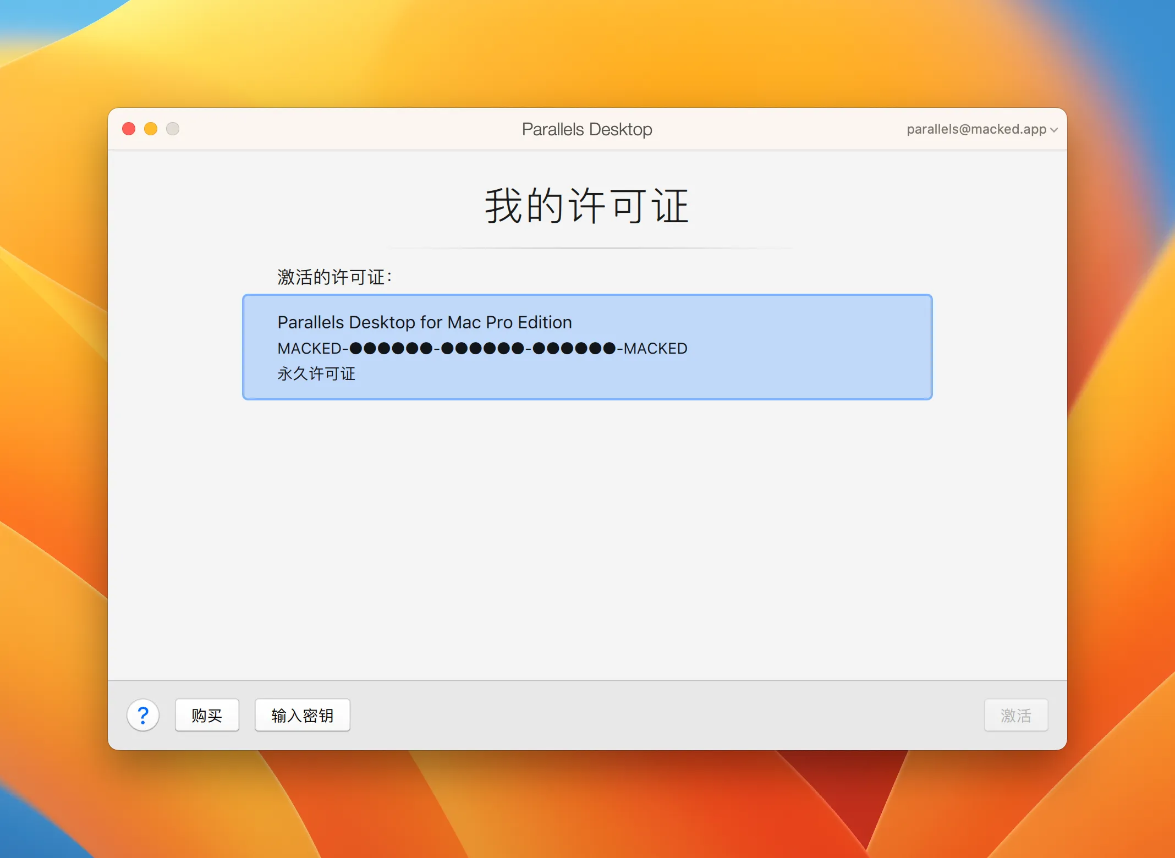Click the 激活的许可证 label
The height and width of the screenshot is (858, 1175).
tap(334, 277)
